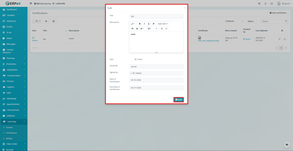Insert a numbered ordered list
Viewport: 293px width, 151px height.
(x=137, y=29)
